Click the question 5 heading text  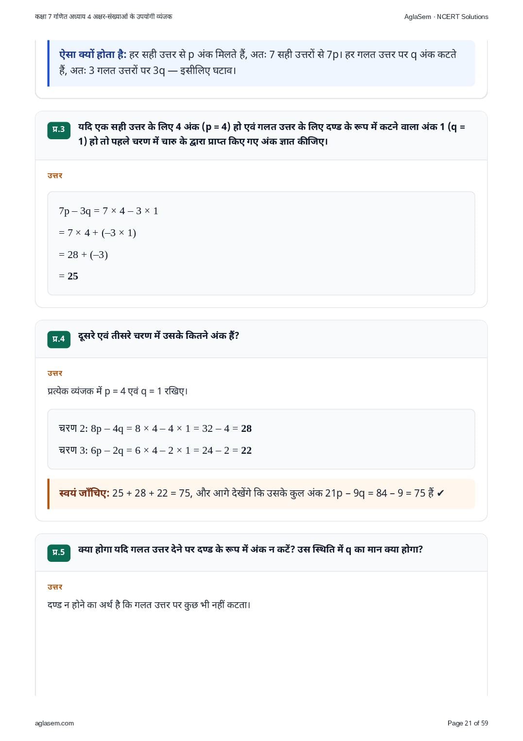(x=250, y=549)
